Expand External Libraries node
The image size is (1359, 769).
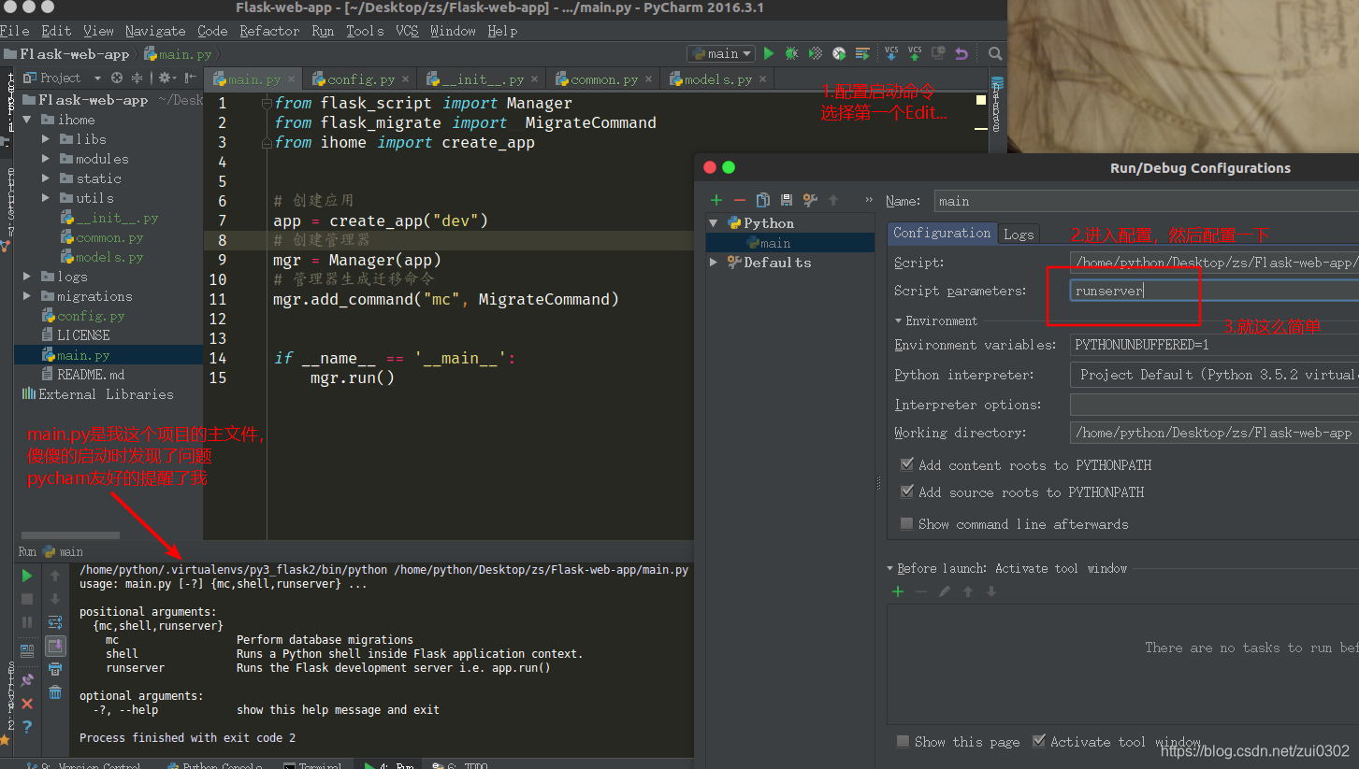(96, 394)
